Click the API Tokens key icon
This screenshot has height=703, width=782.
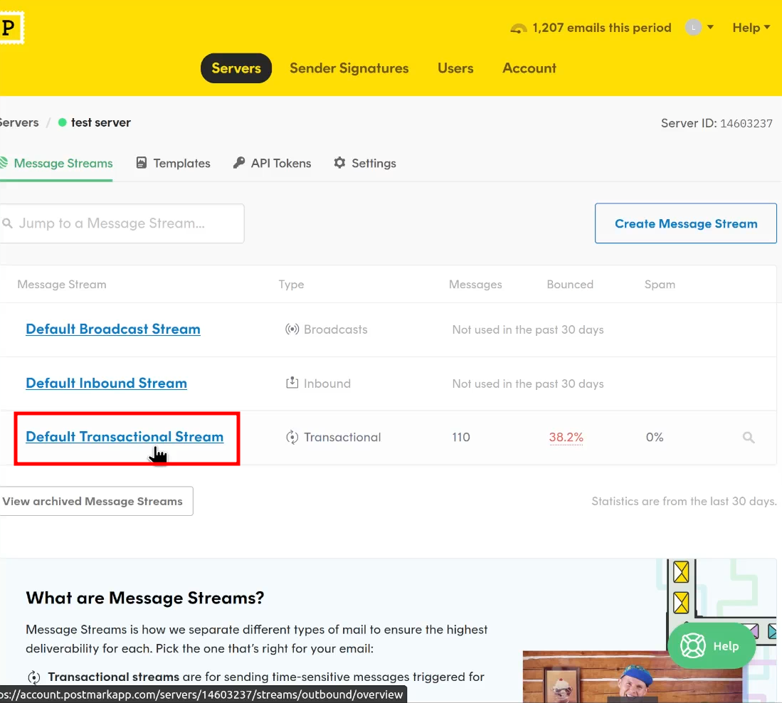[239, 163]
